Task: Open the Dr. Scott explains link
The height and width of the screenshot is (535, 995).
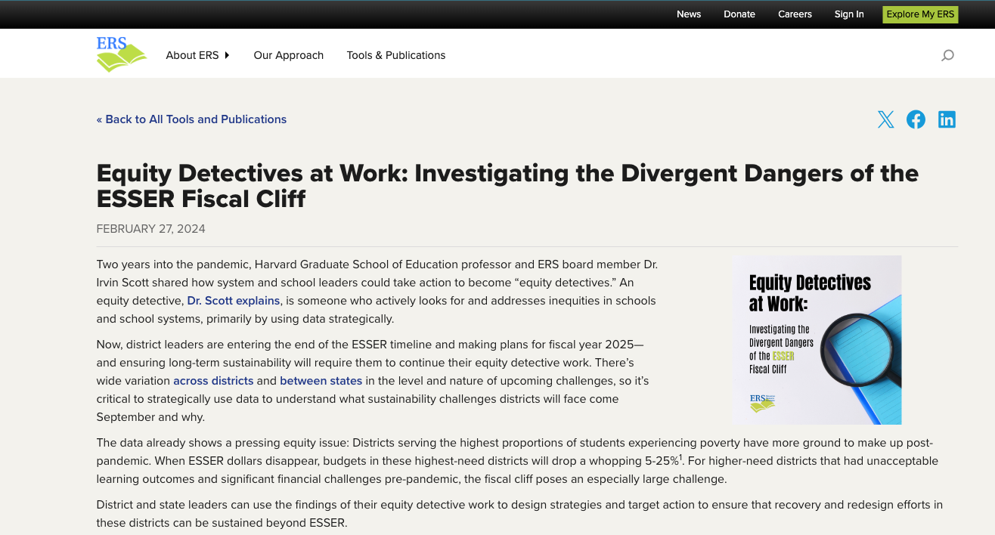Action: pos(233,300)
